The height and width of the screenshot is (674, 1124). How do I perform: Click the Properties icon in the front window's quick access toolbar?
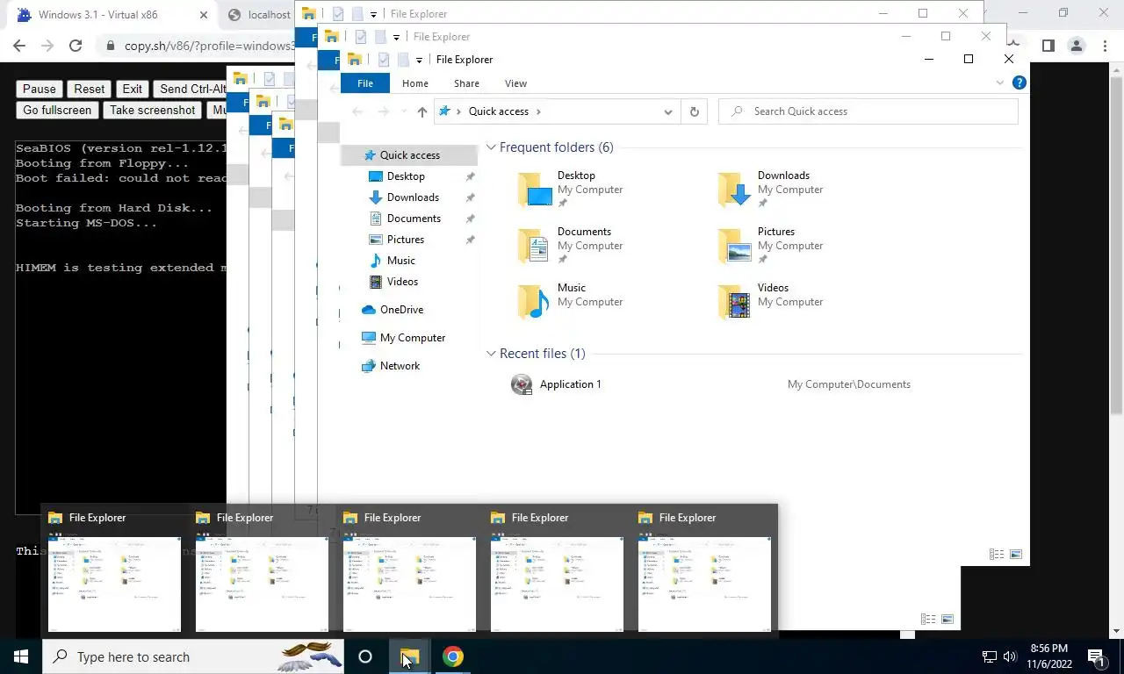[383, 60]
